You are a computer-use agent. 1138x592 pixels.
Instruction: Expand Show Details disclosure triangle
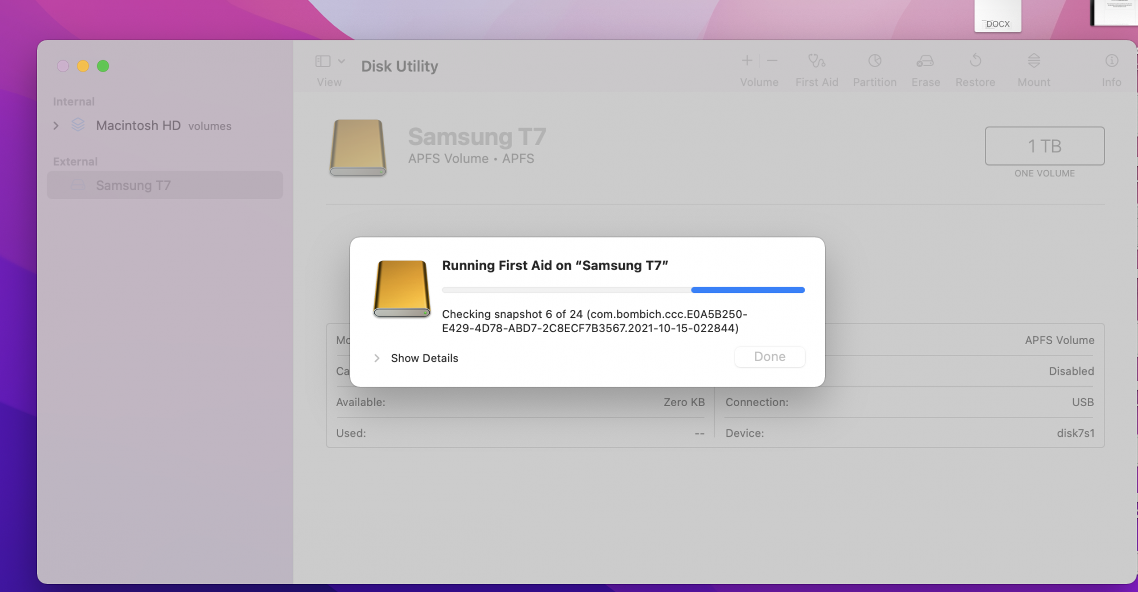tap(377, 358)
